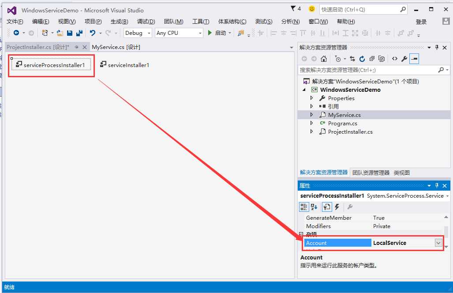This screenshot has width=453, height=293.
Task: Open the 窗口(W) window menu
Action: click(318, 21)
